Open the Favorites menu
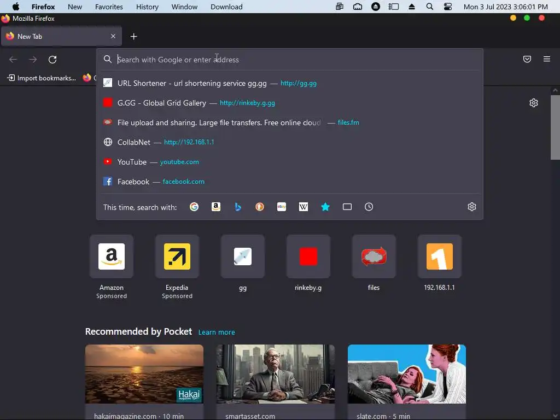The height and width of the screenshot is (420, 560). tap(109, 7)
